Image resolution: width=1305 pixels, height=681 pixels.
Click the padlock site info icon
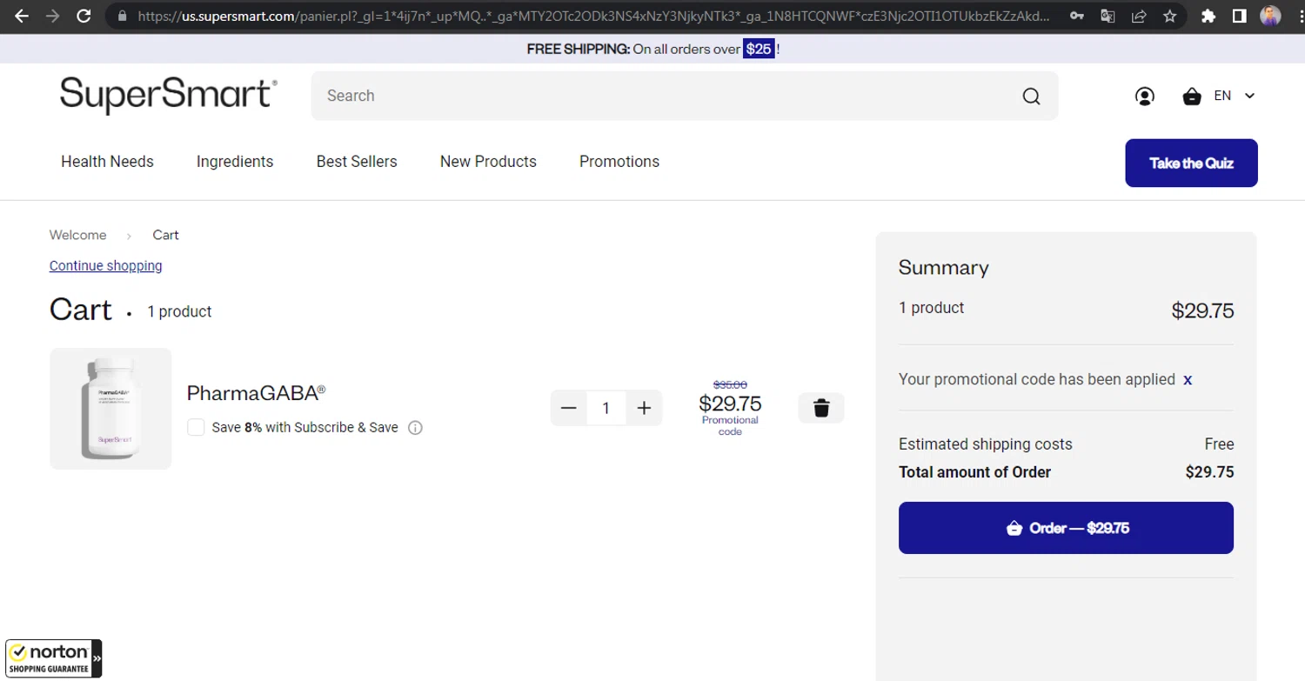point(121,16)
